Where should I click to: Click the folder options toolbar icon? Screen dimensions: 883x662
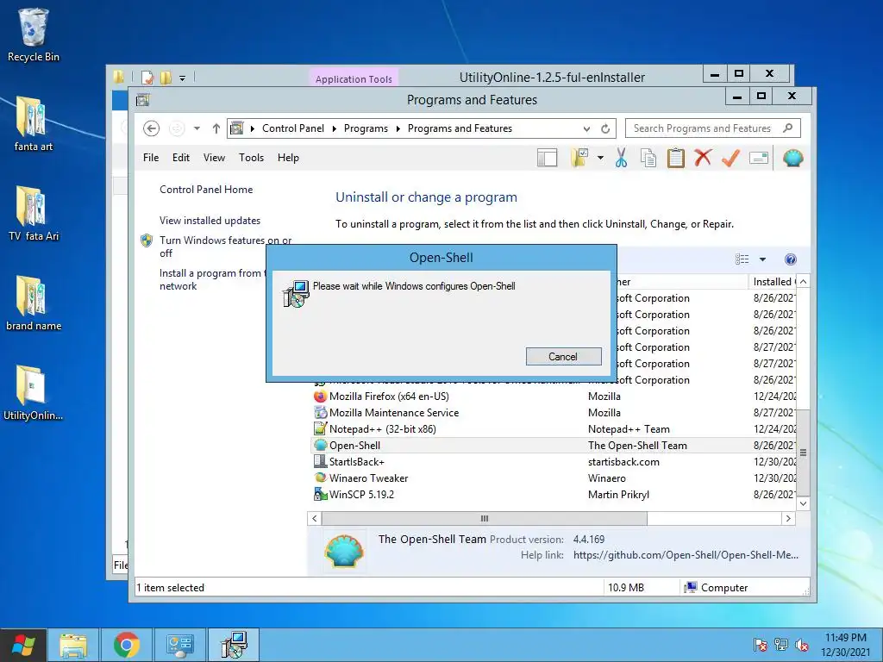pyautogui.click(x=579, y=159)
